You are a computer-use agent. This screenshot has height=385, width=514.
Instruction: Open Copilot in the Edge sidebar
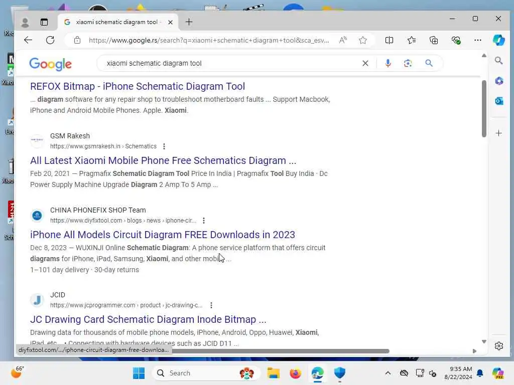tap(498, 40)
